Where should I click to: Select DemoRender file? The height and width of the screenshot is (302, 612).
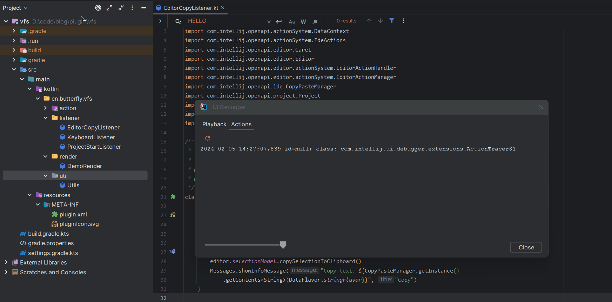[x=85, y=166]
